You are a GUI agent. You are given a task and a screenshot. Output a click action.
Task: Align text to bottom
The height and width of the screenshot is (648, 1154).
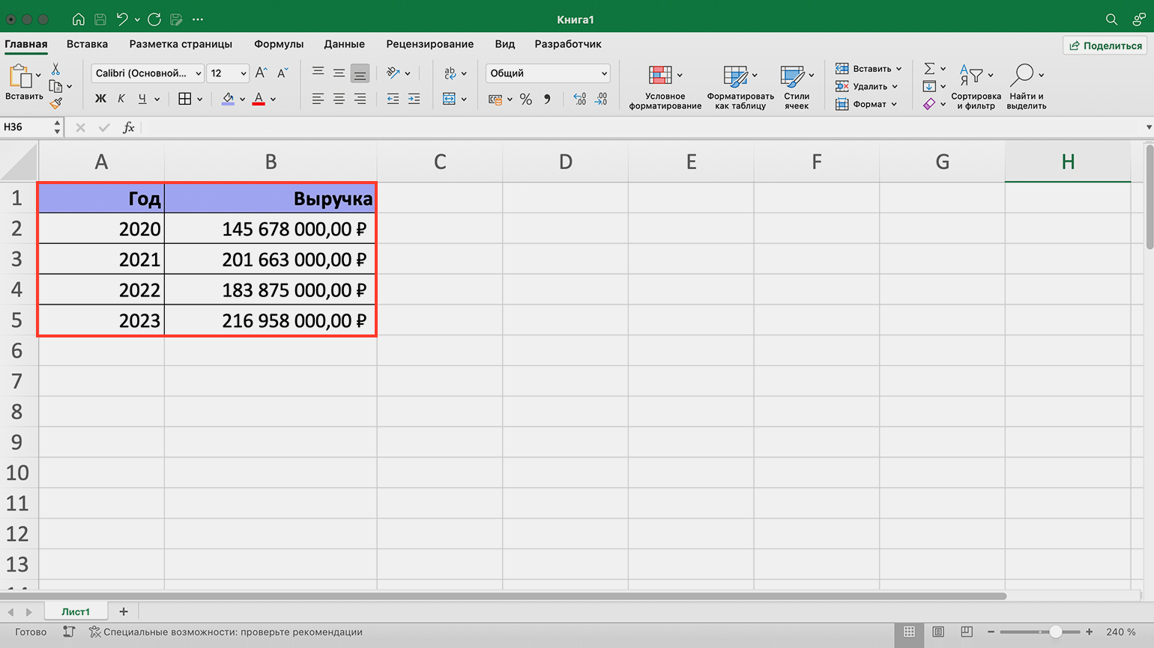pyautogui.click(x=360, y=73)
